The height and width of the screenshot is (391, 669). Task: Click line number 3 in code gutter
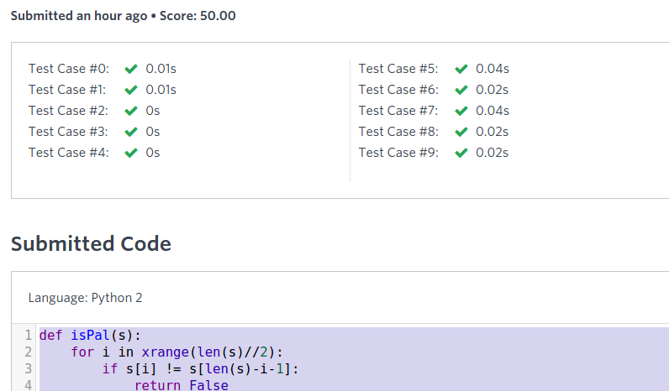(x=28, y=368)
